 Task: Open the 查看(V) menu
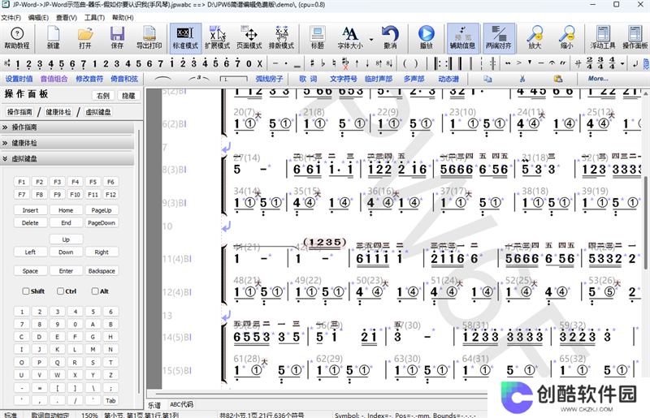click(x=67, y=17)
